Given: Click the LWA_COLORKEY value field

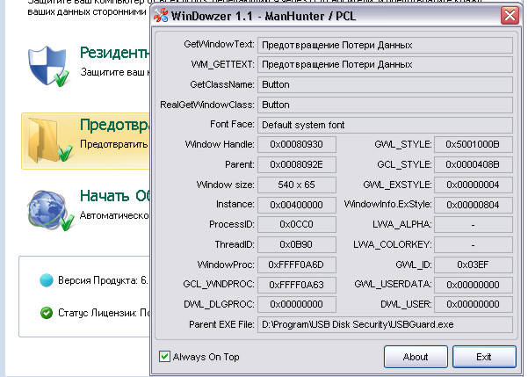Looking at the screenshot, I should click(x=474, y=244).
